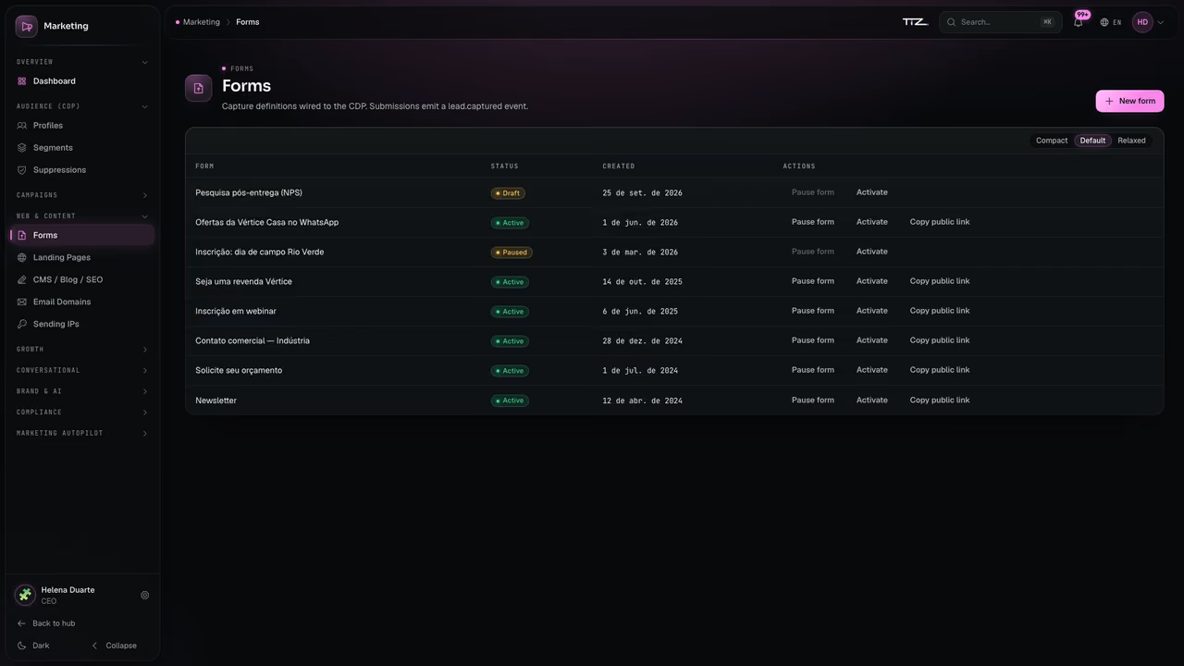This screenshot has height=666, width=1184.
Task: Click the HD user avatar
Action: click(1142, 22)
